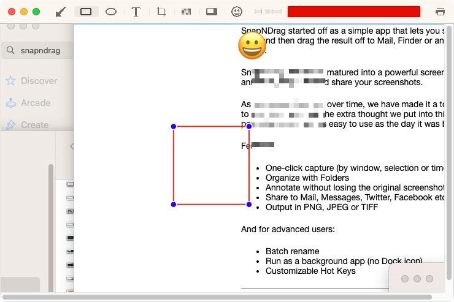Grab the red rectangle's bottom-right handle
Image resolution: width=454 pixels, height=302 pixels.
tap(249, 205)
